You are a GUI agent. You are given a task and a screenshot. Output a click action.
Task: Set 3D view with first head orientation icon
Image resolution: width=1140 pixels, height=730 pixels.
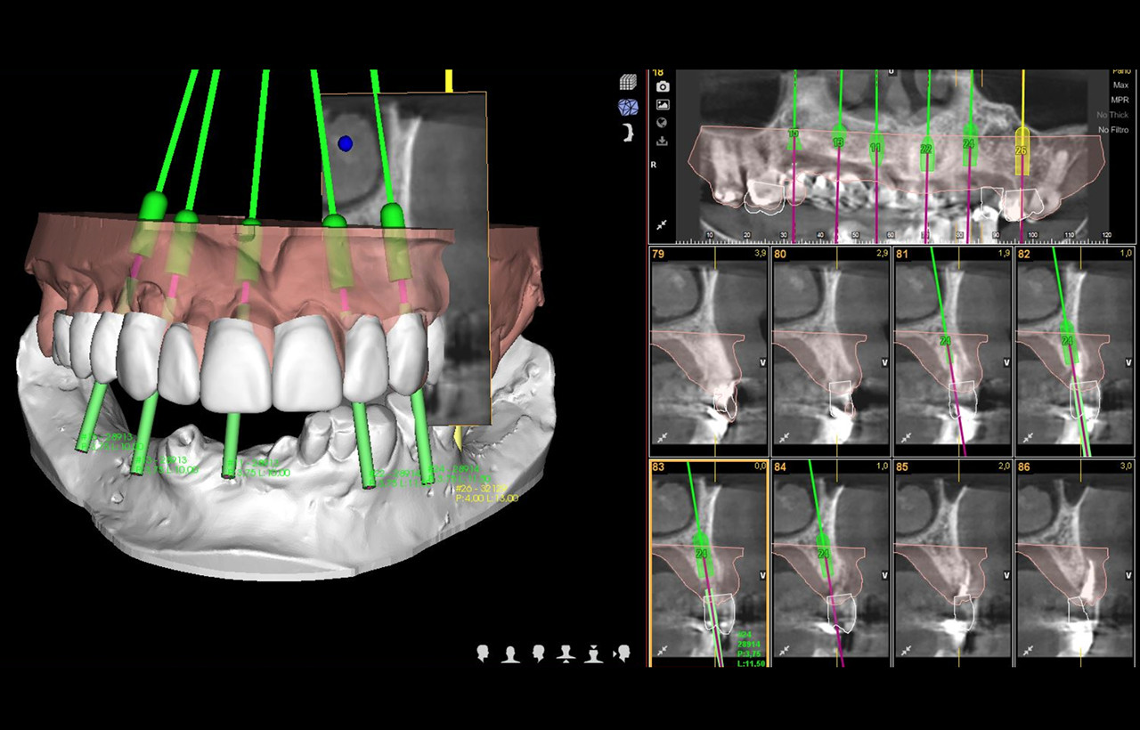(x=484, y=654)
